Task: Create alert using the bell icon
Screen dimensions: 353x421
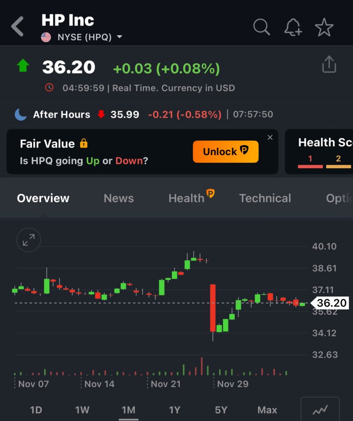Action: click(x=293, y=28)
